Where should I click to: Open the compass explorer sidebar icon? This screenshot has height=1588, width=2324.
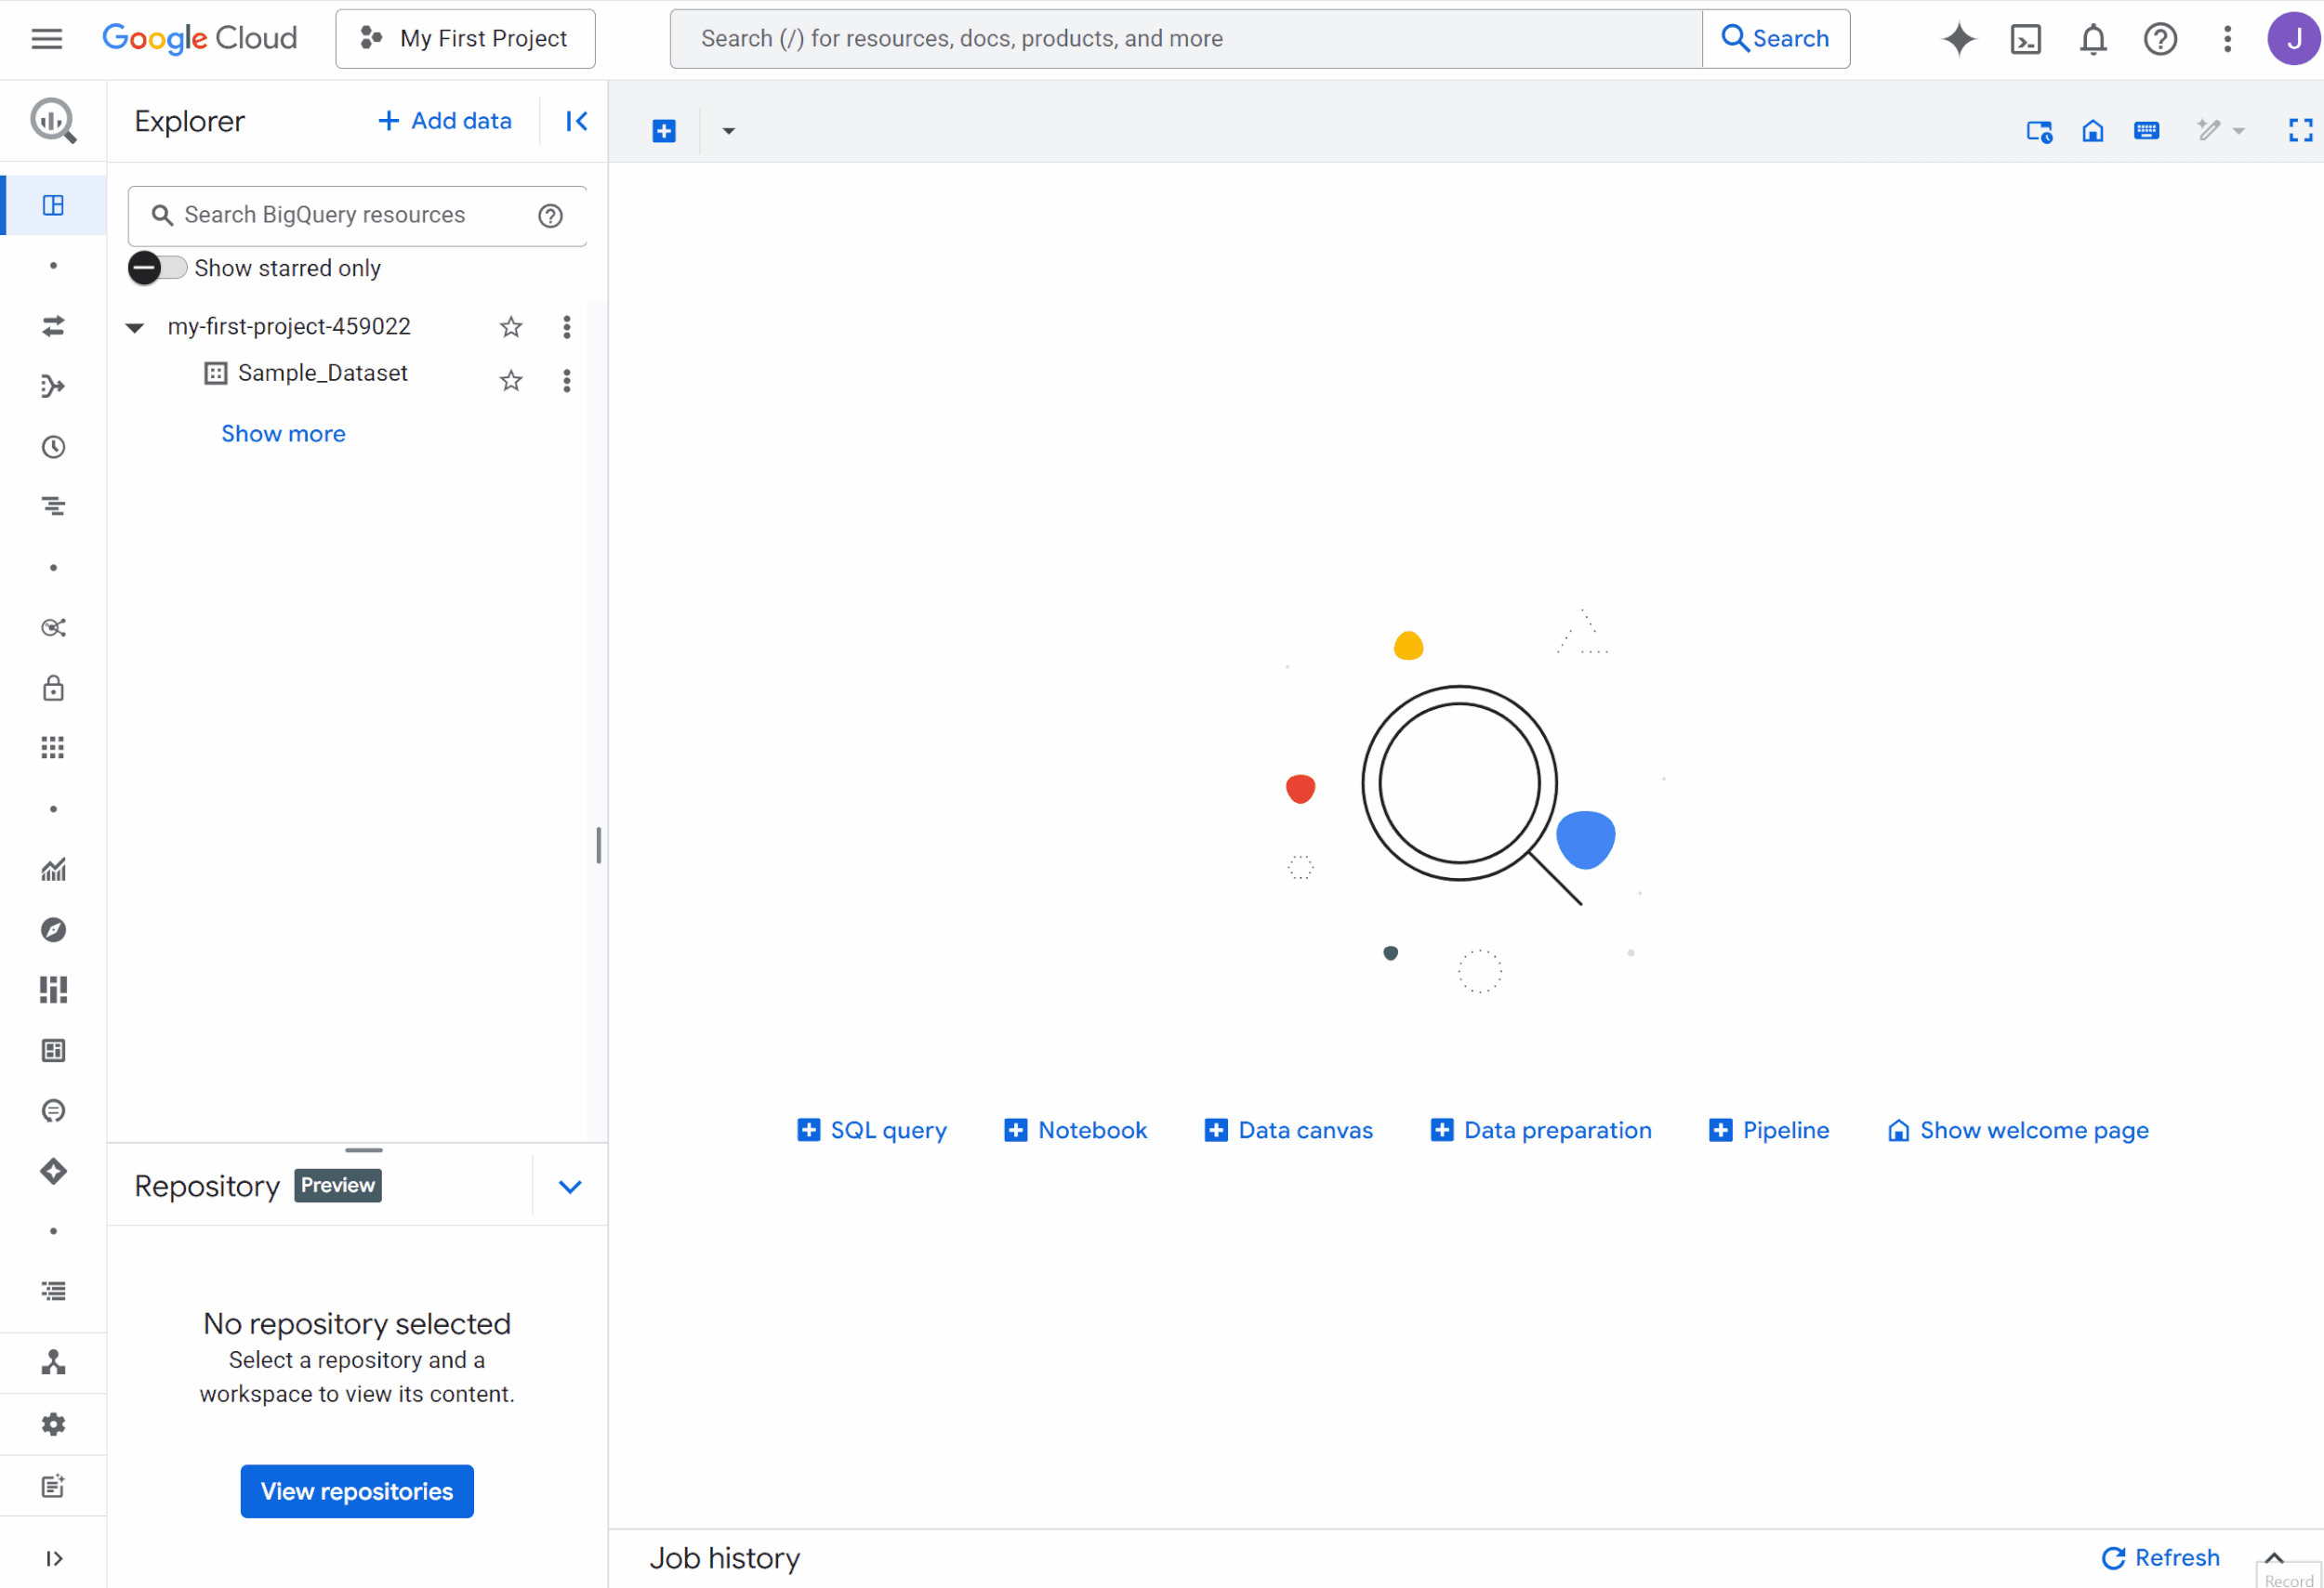[x=53, y=929]
